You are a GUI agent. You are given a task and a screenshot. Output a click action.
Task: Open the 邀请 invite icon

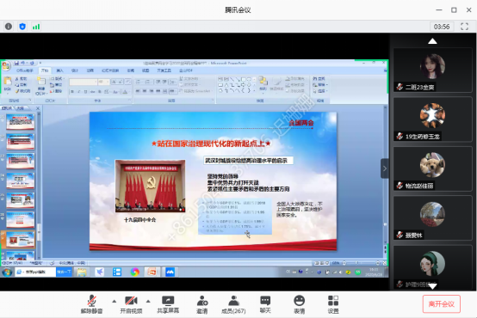202,304
